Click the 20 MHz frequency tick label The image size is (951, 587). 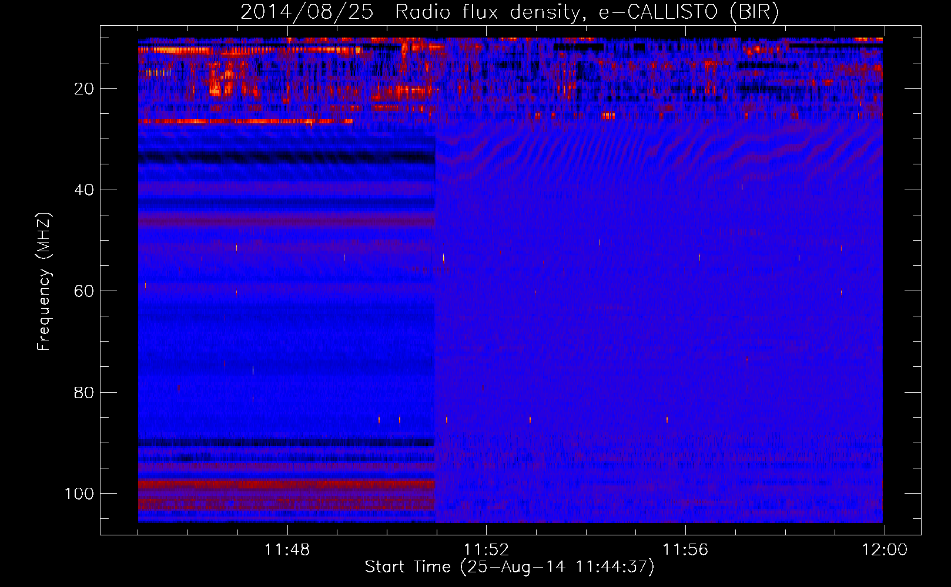pos(84,89)
